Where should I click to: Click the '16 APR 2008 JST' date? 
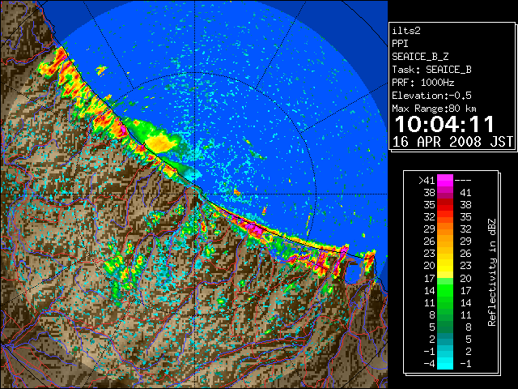(452, 142)
